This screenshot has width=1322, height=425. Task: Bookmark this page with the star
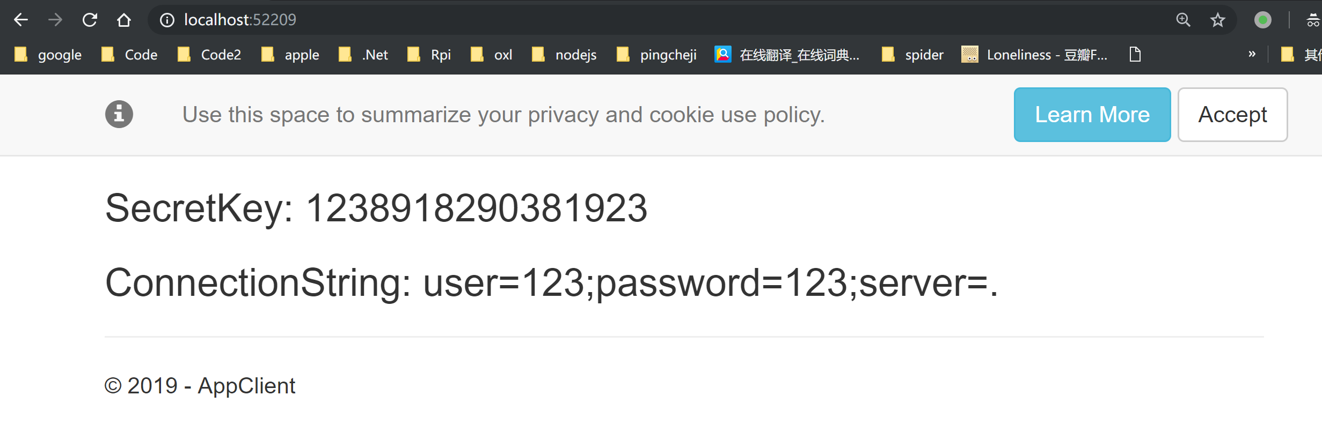(x=1217, y=20)
